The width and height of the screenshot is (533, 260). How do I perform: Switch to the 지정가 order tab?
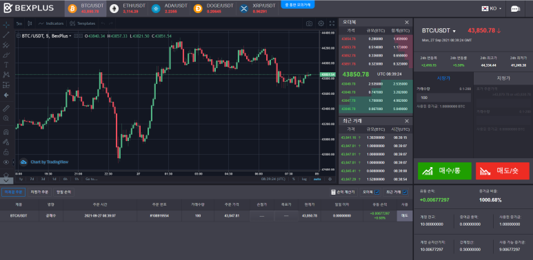tap(503, 78)
